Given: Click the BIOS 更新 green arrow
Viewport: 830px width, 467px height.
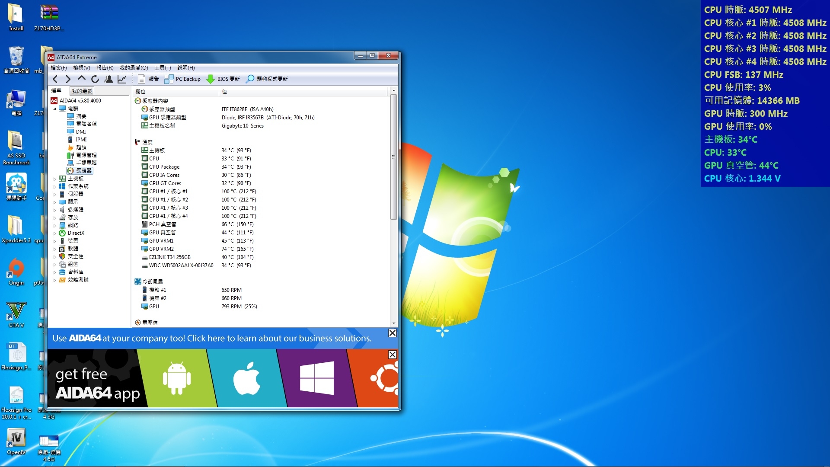Looking at the screenshot, I should [211, 79].
